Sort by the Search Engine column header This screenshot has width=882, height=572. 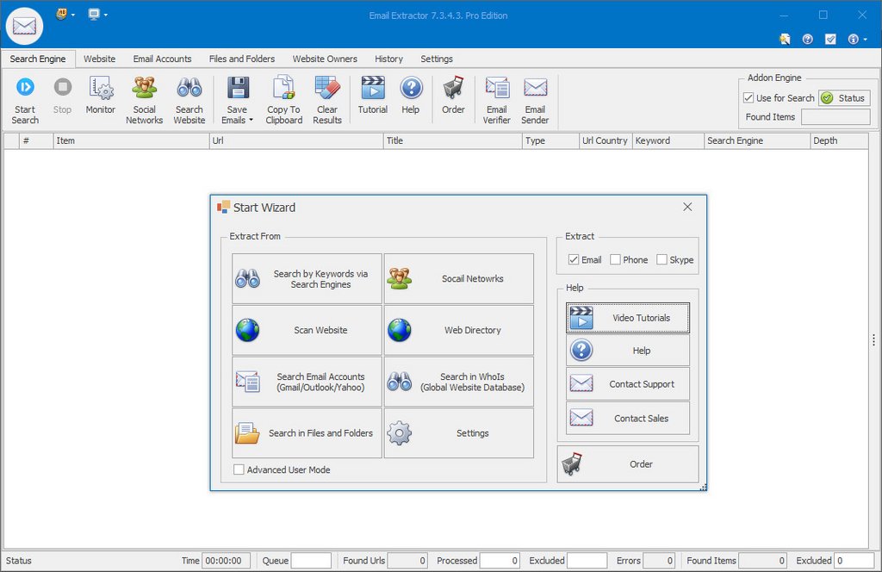tap(756, 140)
